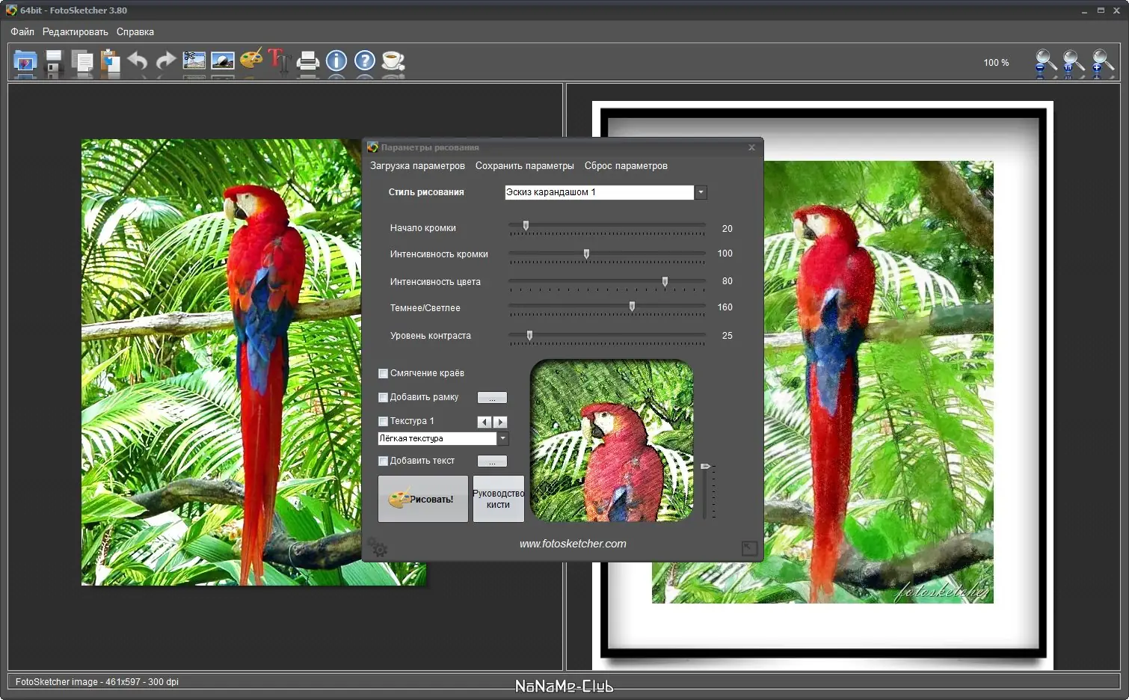The height and width of the screenshot is (700, 1129).
Task: Tick the Добавить рамку checkbox
Action: click(x=384, y=397)
